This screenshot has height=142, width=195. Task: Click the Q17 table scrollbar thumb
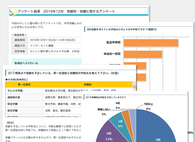134,86
